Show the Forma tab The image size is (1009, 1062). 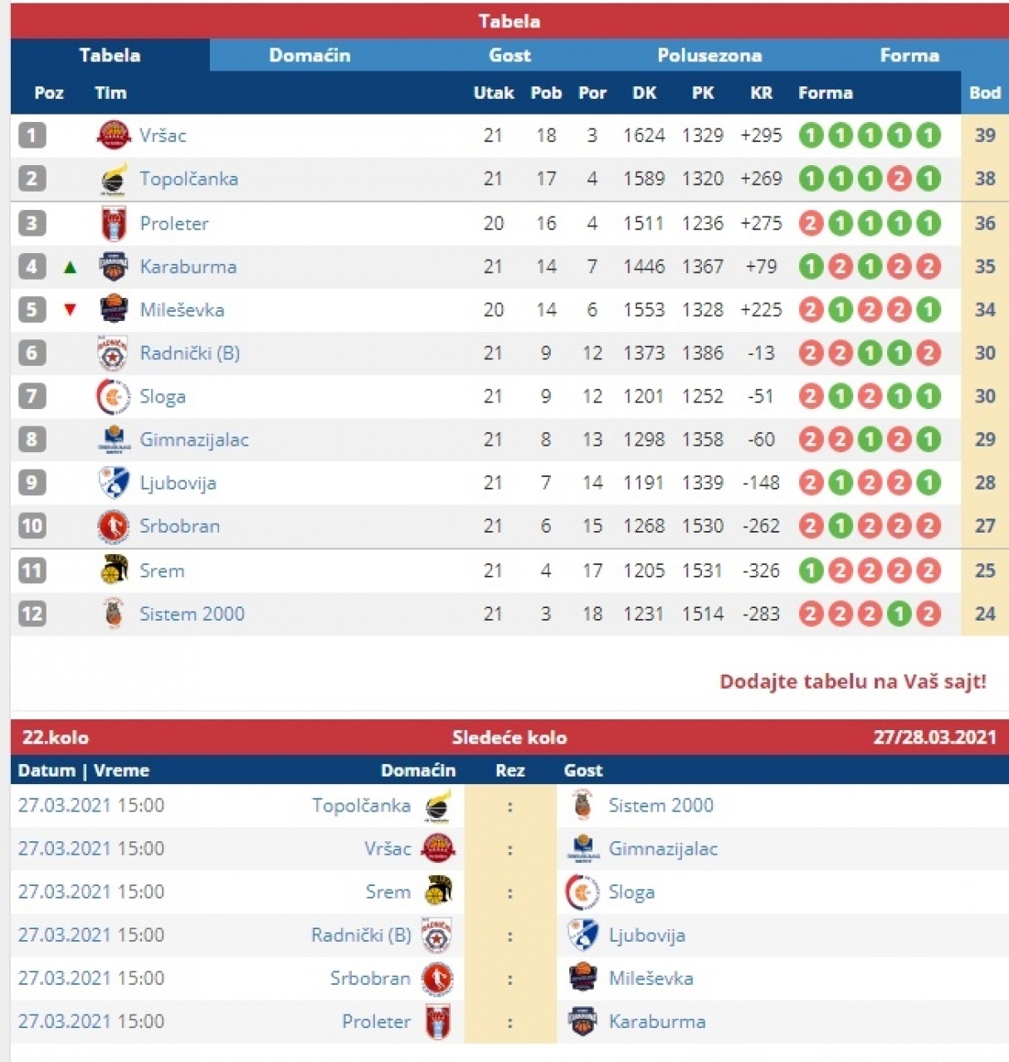[909, 56]
